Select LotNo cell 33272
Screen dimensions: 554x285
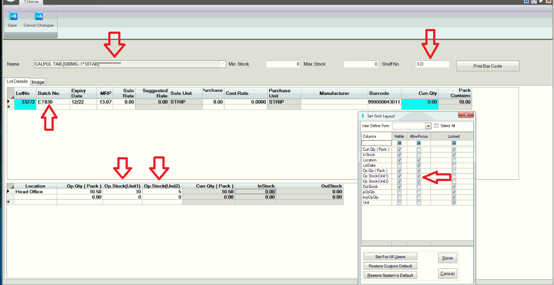pyautogui.click(x=25, y=102)
